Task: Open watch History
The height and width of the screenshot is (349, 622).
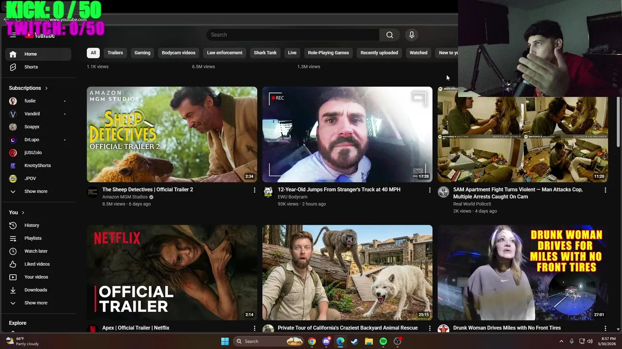Action: tap(39, 225)
